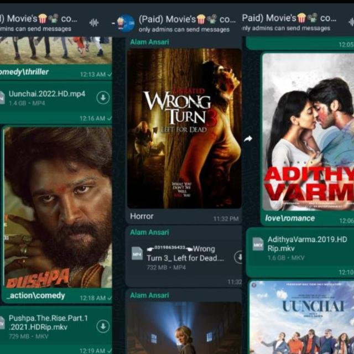Open group info from middle '(Paid) Movie's' title
Image resolution: width=354 pixels, height=354 pixels.
tap(187, 19)
